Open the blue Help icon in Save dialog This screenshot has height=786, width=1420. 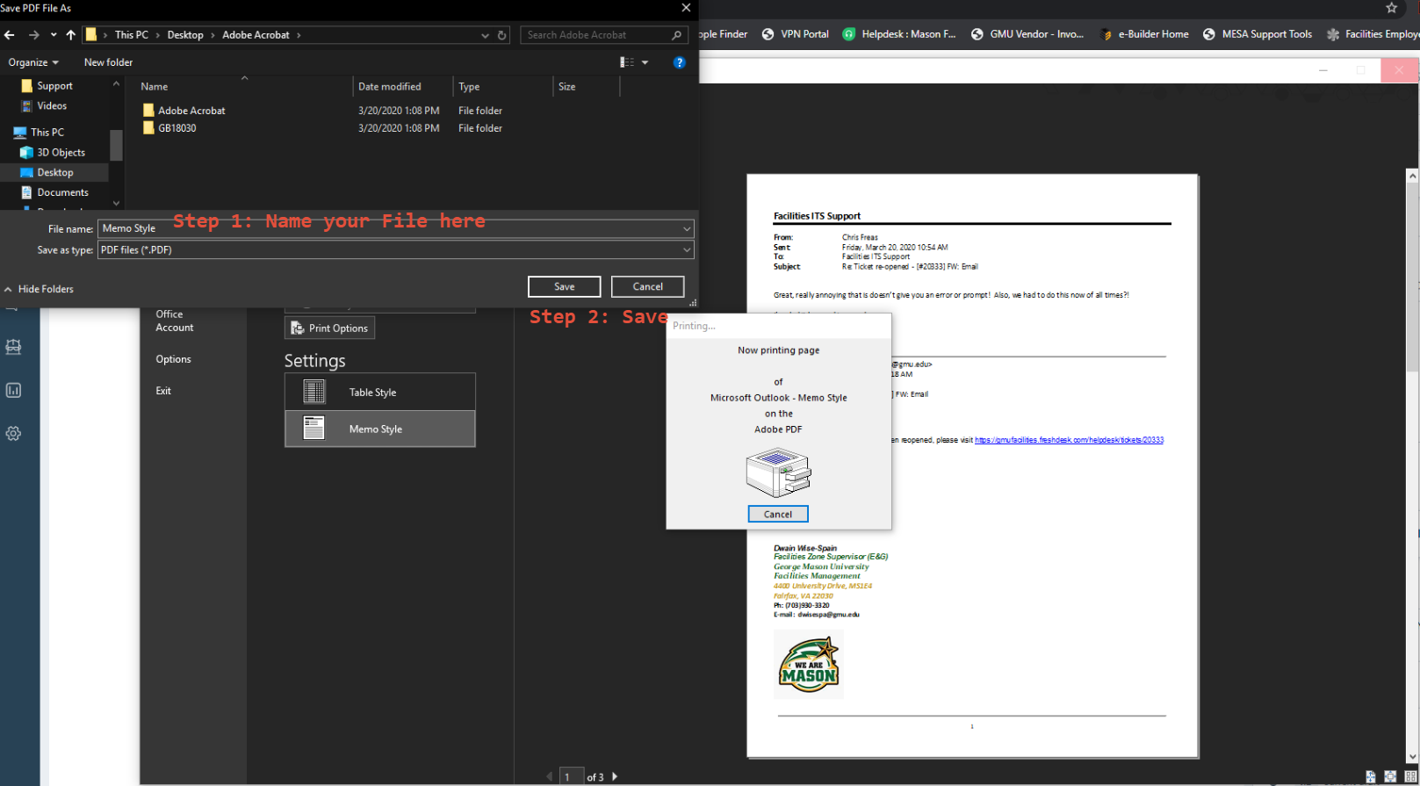click(679, 62)
